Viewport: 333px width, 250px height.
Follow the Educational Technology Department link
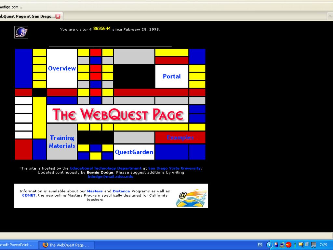click(106, 168)
